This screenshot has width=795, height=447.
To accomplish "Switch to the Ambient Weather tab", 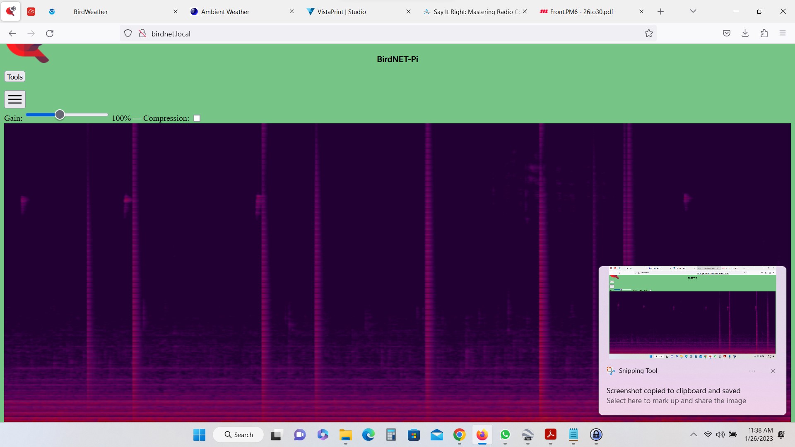I will (225, 12).
